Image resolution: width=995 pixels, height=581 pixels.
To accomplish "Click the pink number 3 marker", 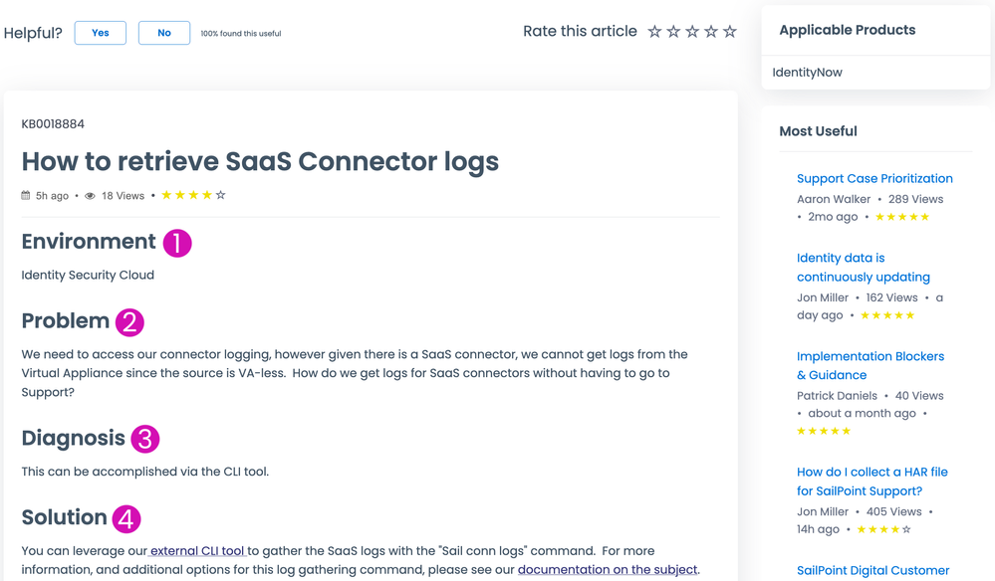I will (x=145, y=439).
